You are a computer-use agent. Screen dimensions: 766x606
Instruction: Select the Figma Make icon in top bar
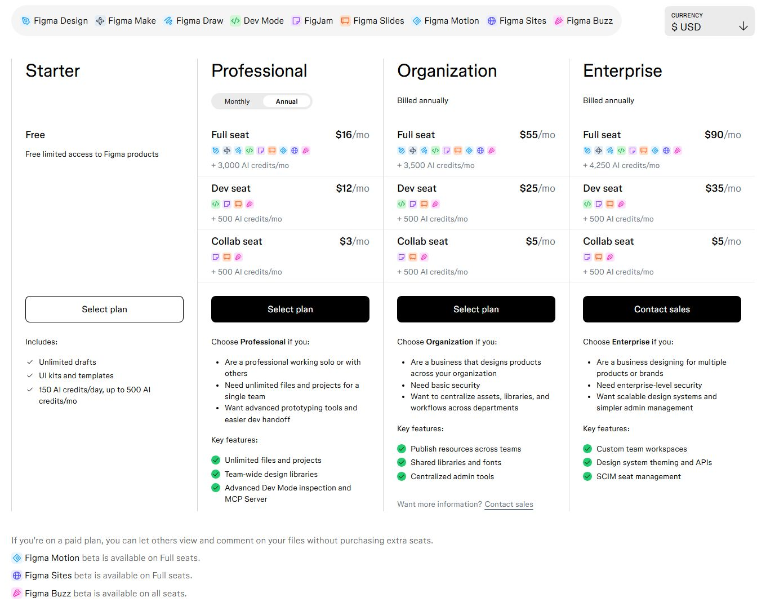pyautogui.click(x=100, y=21)
